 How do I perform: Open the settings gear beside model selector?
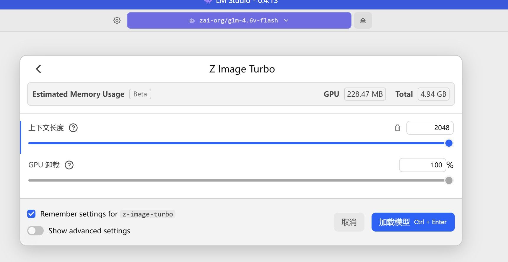(x=117, y=20)
